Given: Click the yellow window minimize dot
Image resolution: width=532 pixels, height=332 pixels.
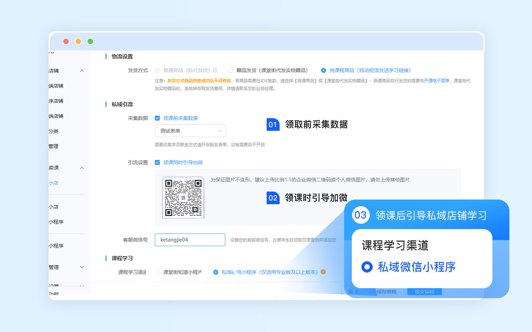Looking at the screenshot, I should (78, 41).
